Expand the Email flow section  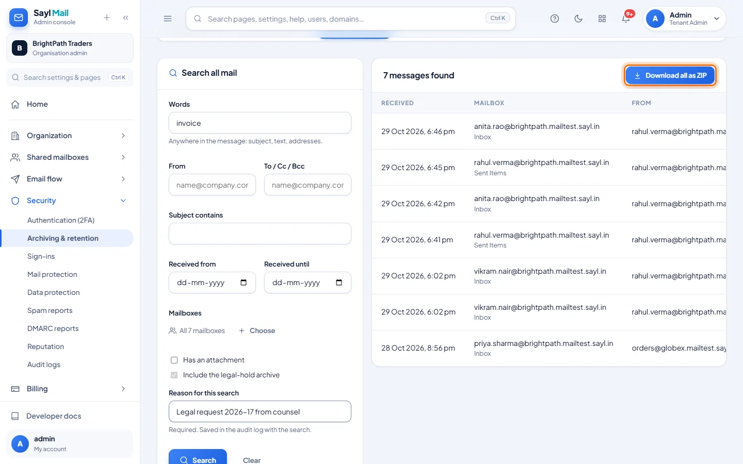123,179
